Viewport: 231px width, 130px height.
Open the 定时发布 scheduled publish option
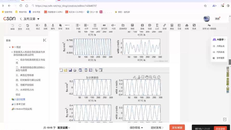tap(157, 128)
